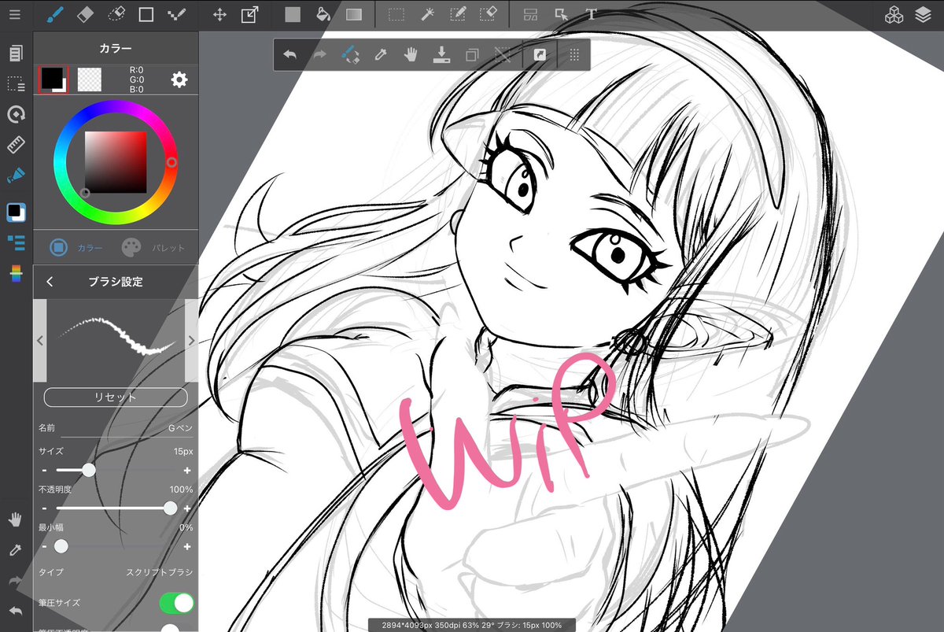Show next brush preview with right arrow

(x=191, y=341)
